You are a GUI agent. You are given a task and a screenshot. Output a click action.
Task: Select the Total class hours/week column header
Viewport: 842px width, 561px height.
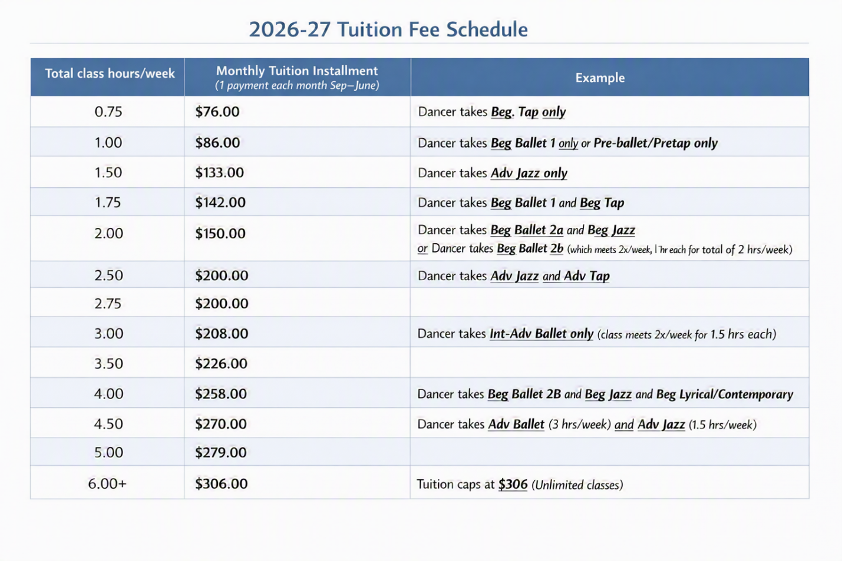(x=110, y=74)
